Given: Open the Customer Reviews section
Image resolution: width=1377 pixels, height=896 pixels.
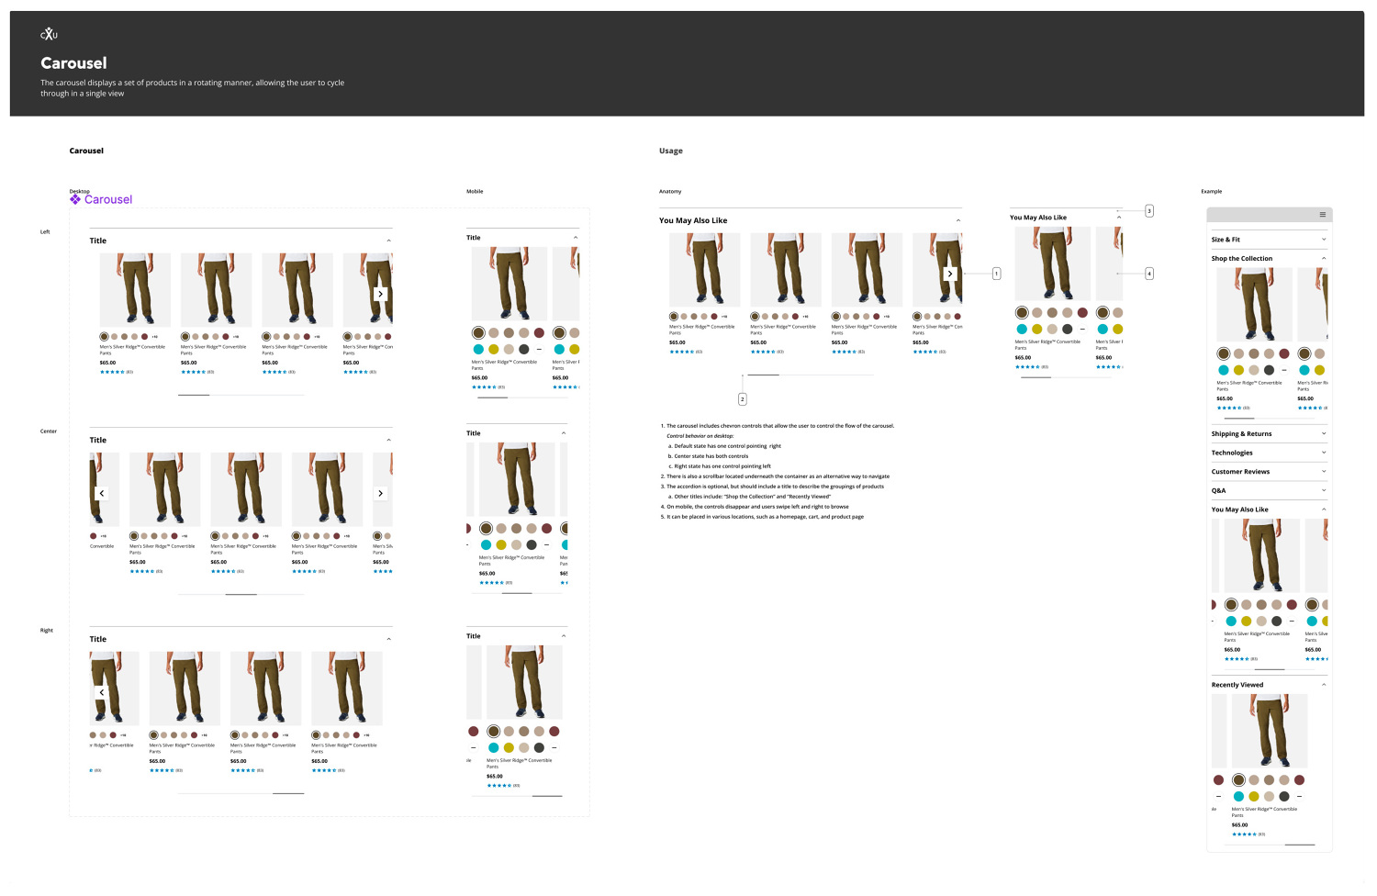Looking at the screenshot, I should 1323,472.
